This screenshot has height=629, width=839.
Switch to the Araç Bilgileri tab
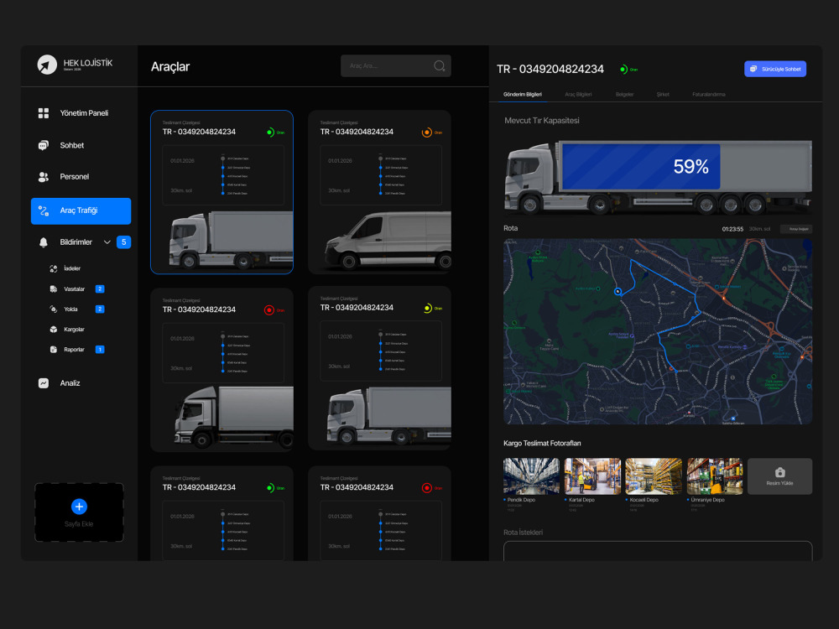pos(578,94)
